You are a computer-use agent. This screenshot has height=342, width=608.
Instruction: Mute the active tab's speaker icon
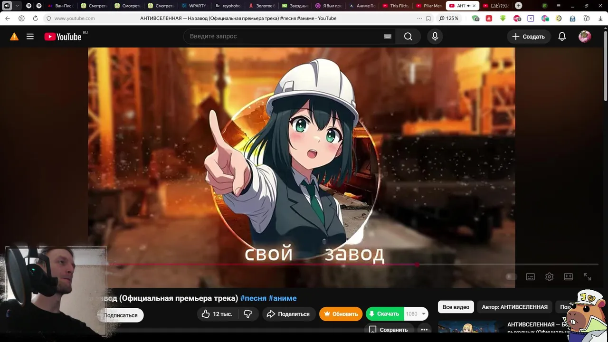pos(468,6)
